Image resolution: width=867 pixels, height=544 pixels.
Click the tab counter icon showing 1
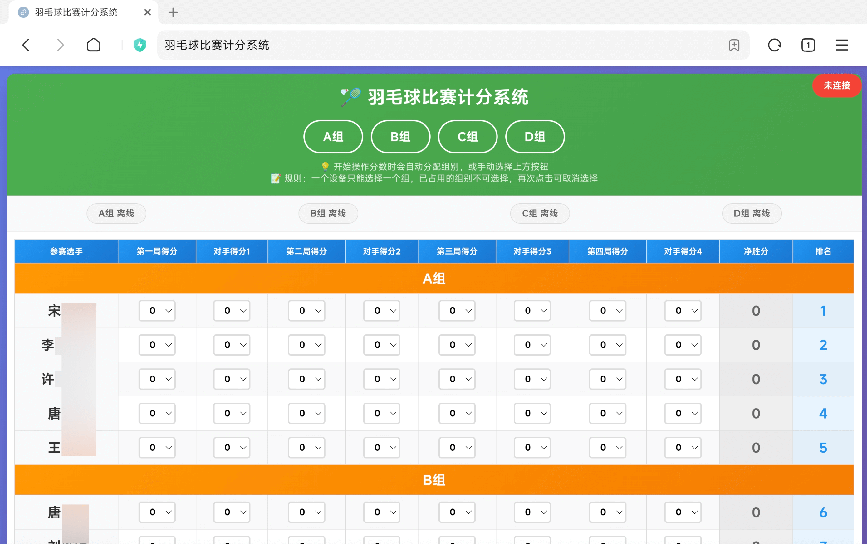click(807, 45)
